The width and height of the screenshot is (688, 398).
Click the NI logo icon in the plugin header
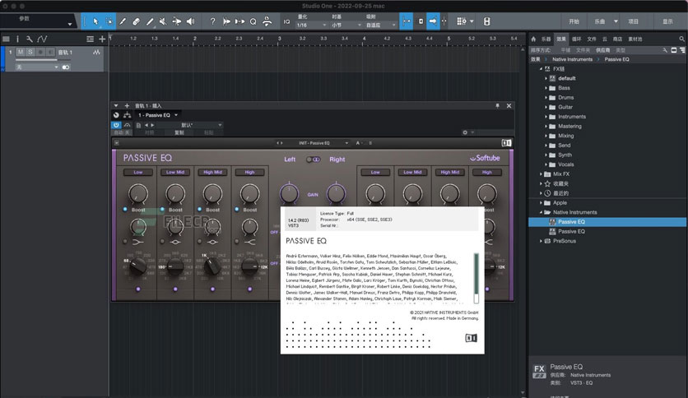point(506,143)
